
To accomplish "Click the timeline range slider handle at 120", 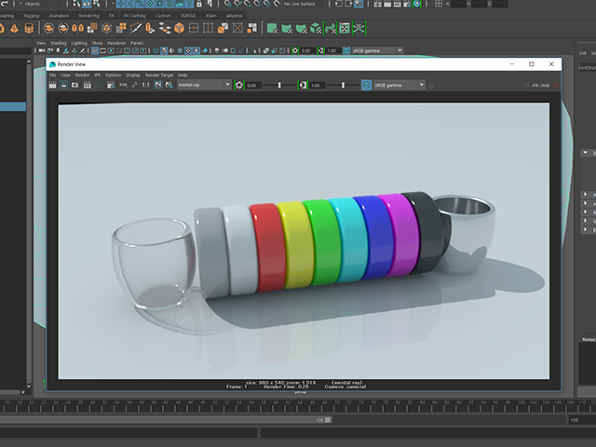I will click(328, 420).
